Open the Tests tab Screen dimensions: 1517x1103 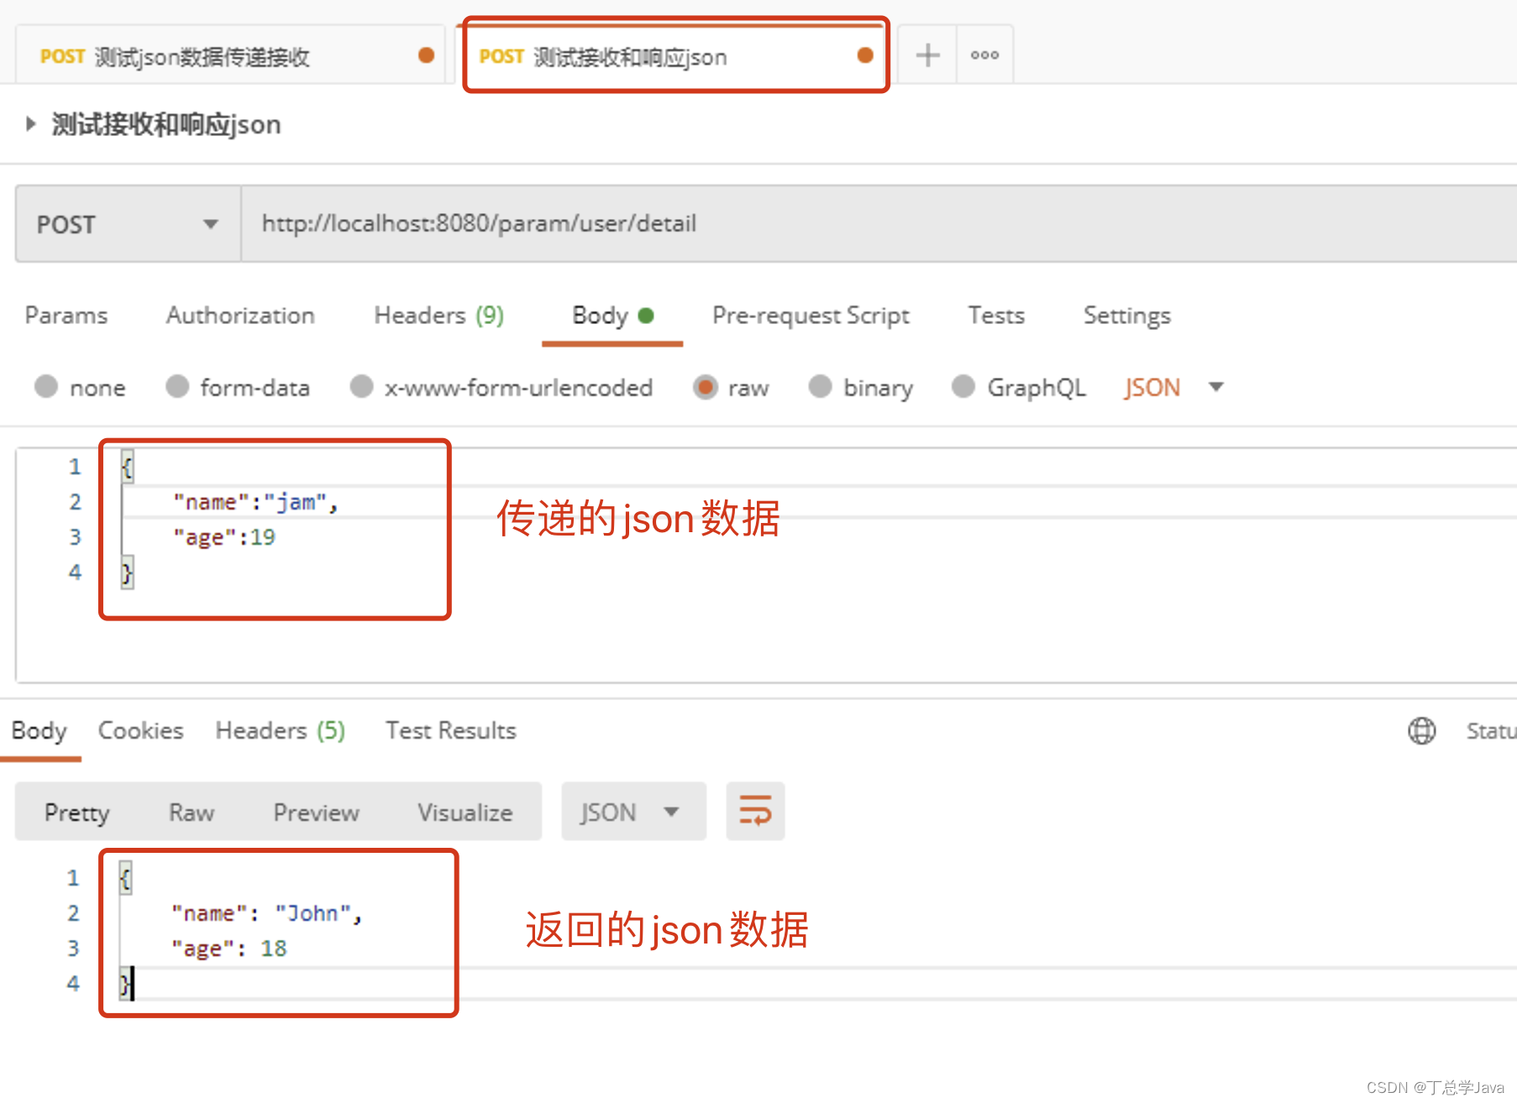pyautogui.click(x=996, y=316)
